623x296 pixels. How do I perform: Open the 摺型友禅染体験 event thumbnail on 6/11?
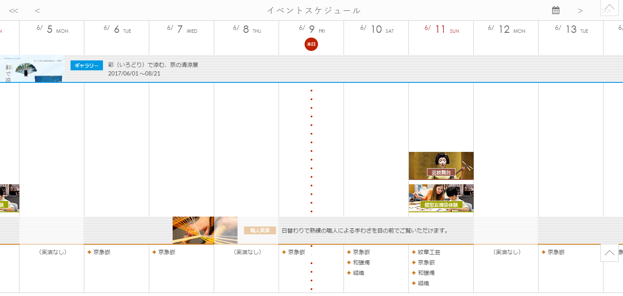point(441,198)
